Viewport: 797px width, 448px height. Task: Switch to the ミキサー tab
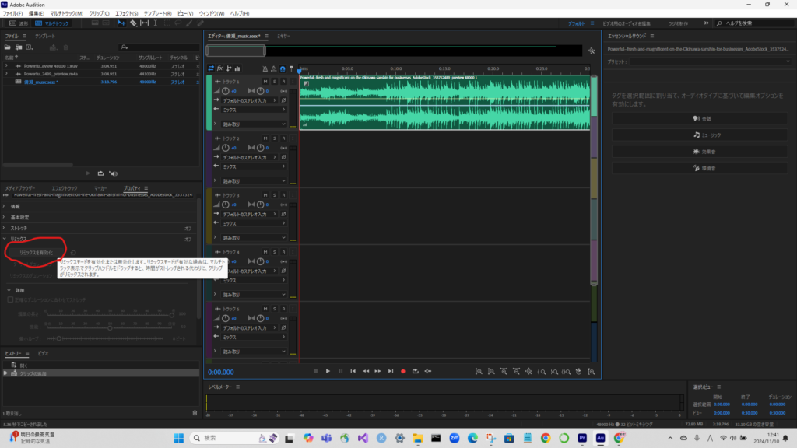coord(284,37)
